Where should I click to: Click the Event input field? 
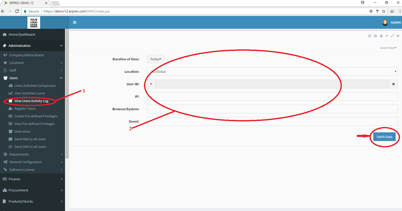click(x=272, y=121)
